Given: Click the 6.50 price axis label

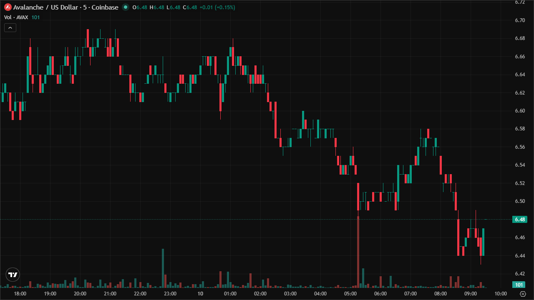Looking at the screenshot, I should (519, 201).
